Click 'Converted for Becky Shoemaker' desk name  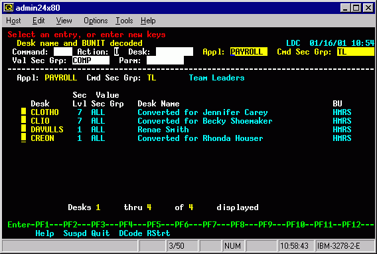click(205, 121)
